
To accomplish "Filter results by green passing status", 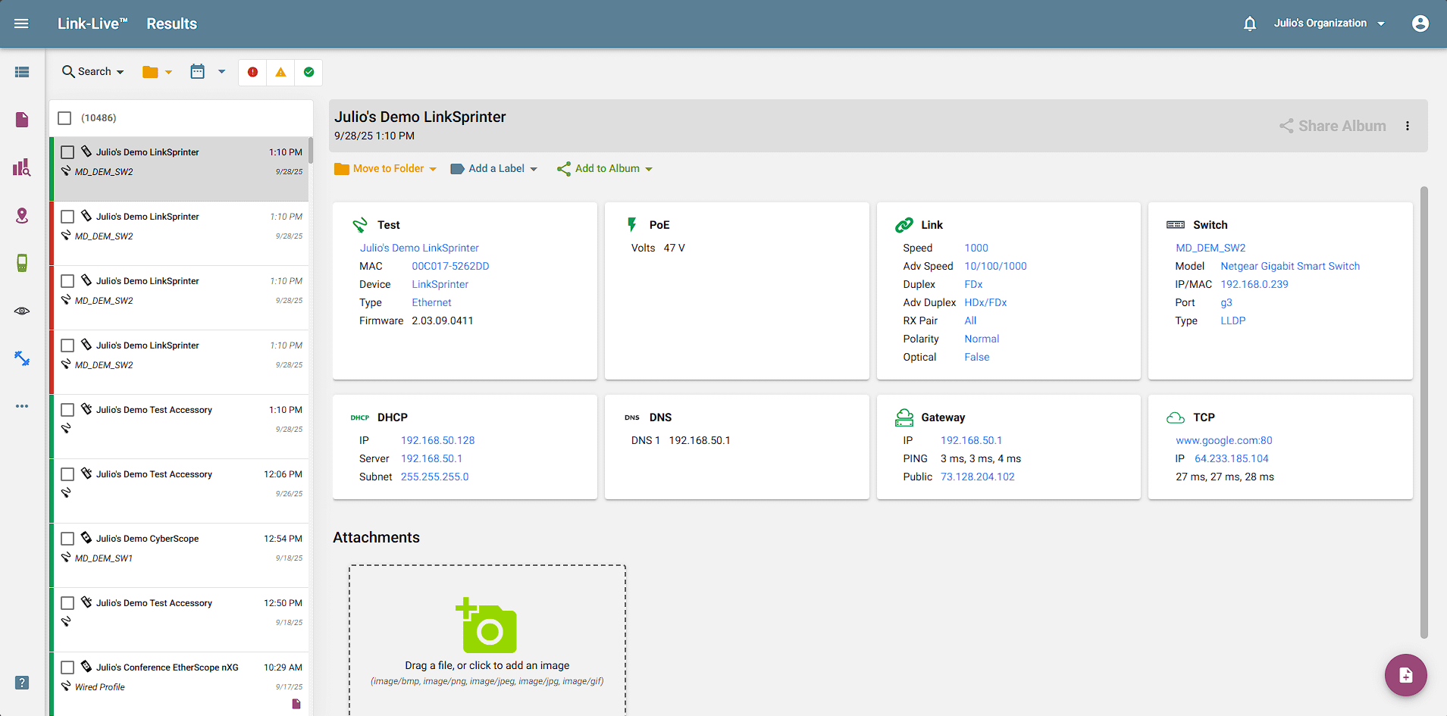I will (x=309, y=72).
